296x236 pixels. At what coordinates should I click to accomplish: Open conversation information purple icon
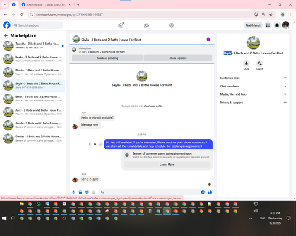tap(208, 40)
